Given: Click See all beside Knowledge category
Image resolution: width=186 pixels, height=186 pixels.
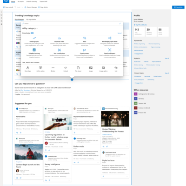Looking at the screenshot, I should point(120,33).
